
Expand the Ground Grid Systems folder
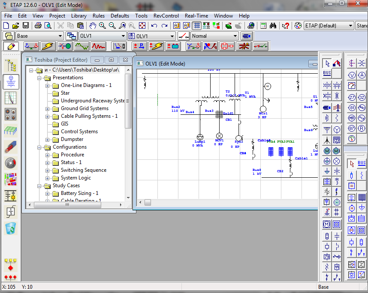47,109
